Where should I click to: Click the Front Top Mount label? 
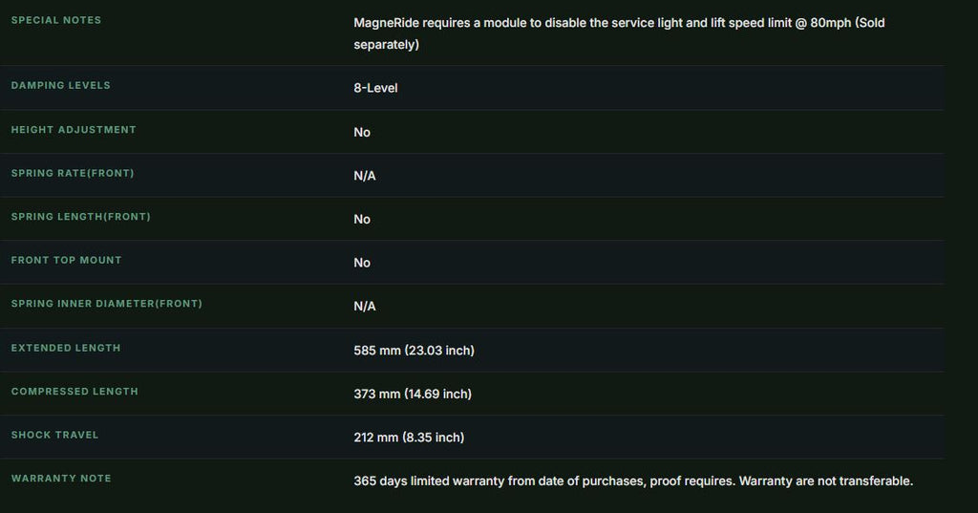click(66, 260)
